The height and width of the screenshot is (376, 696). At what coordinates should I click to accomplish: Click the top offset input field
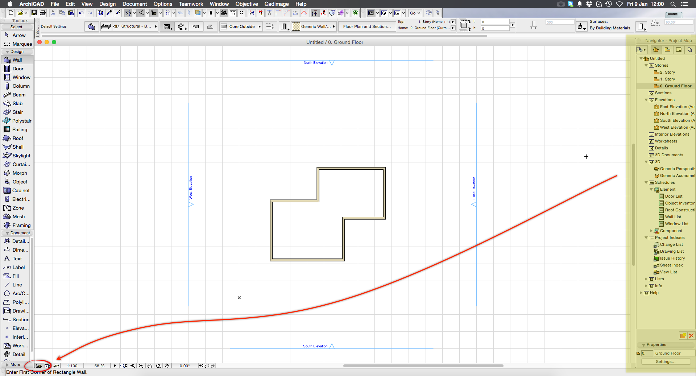[495, 22]
